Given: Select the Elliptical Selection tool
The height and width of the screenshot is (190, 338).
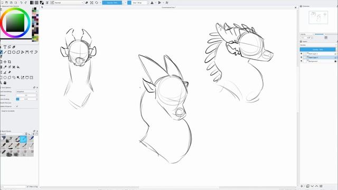Looking at the screenshot, I should click(x=5, y=78).
